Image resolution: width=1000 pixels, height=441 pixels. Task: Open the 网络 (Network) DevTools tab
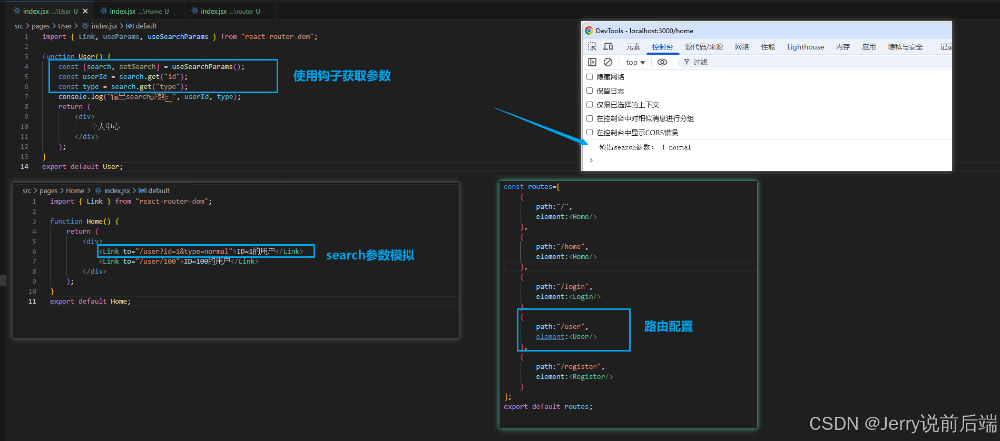click(x=742, y=47)
